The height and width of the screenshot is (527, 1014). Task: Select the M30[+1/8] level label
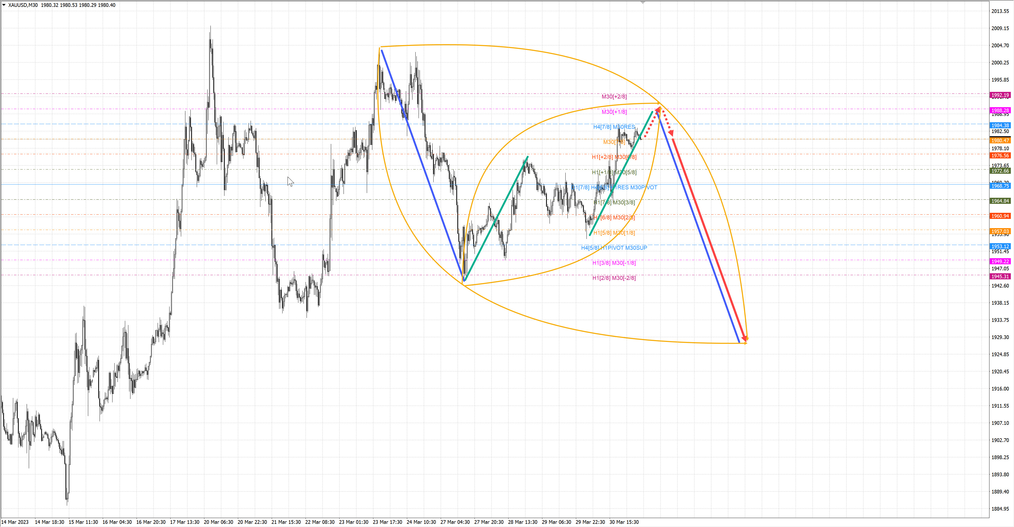click(614, 112)
